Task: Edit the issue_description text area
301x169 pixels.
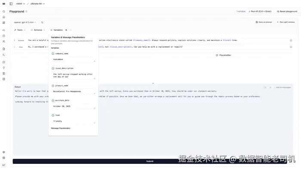Action: coord(74,75)
